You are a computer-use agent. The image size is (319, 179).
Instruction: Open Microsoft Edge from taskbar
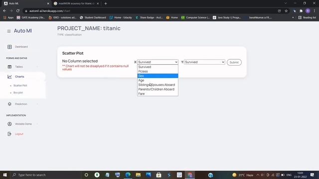click(128, 175)
